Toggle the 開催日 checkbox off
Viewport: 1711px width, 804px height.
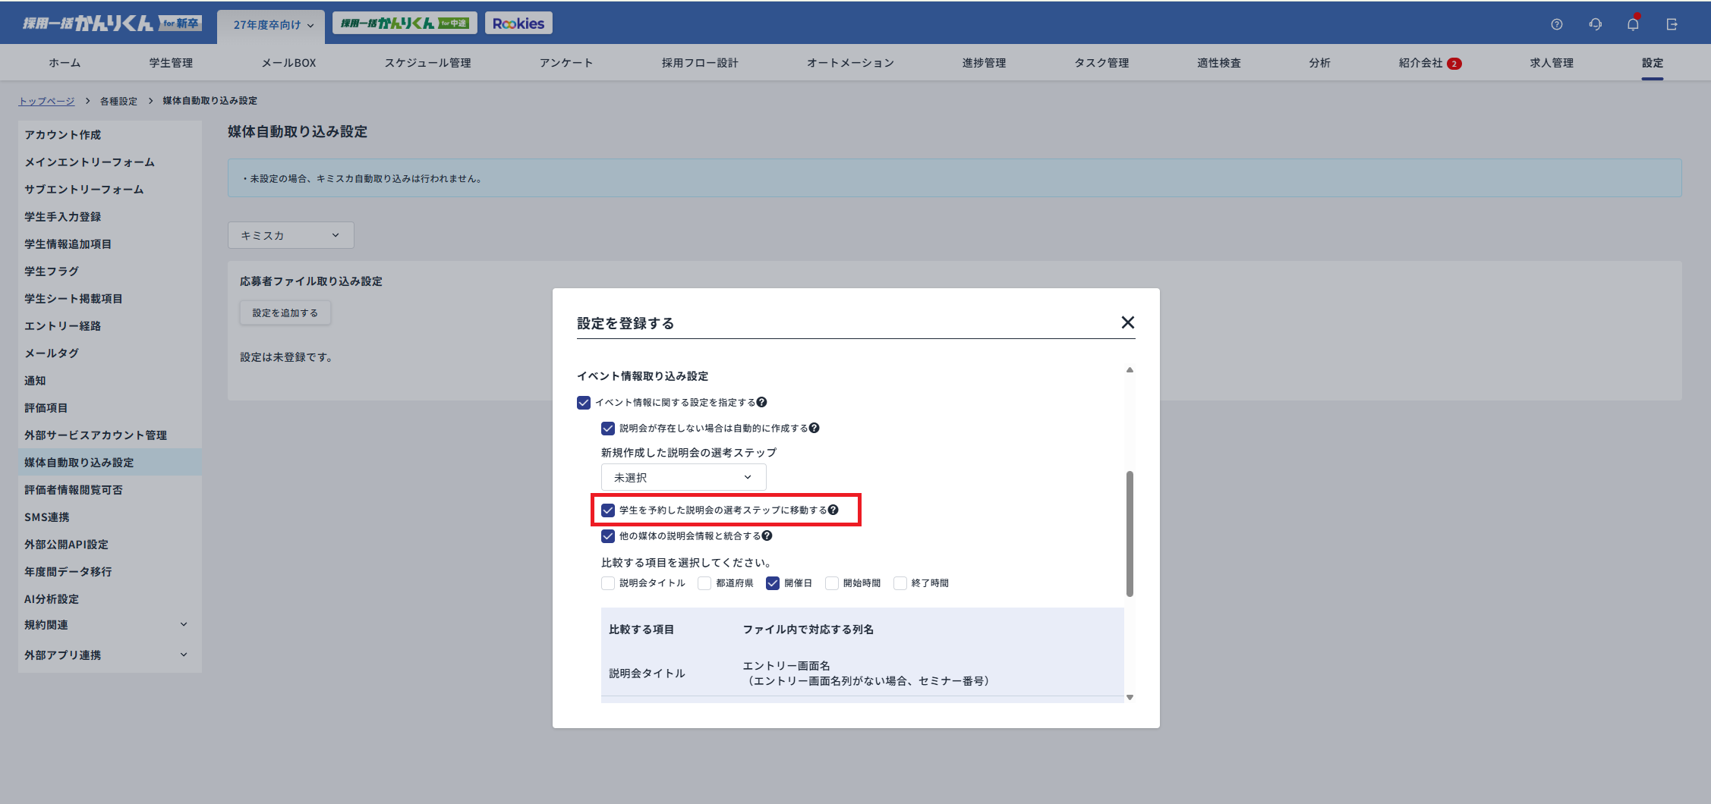pyautogui.click(x=773, y=583)
